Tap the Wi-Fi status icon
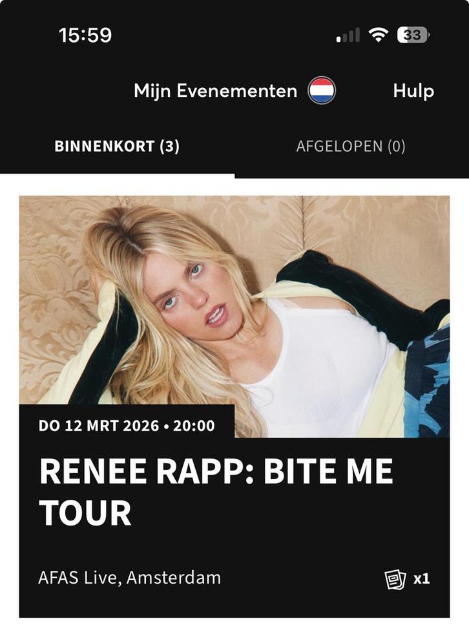 tap(378, 35)
